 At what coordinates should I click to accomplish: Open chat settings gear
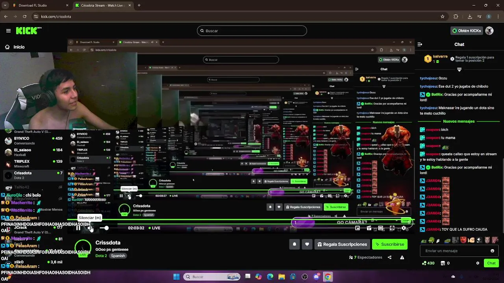478,263
